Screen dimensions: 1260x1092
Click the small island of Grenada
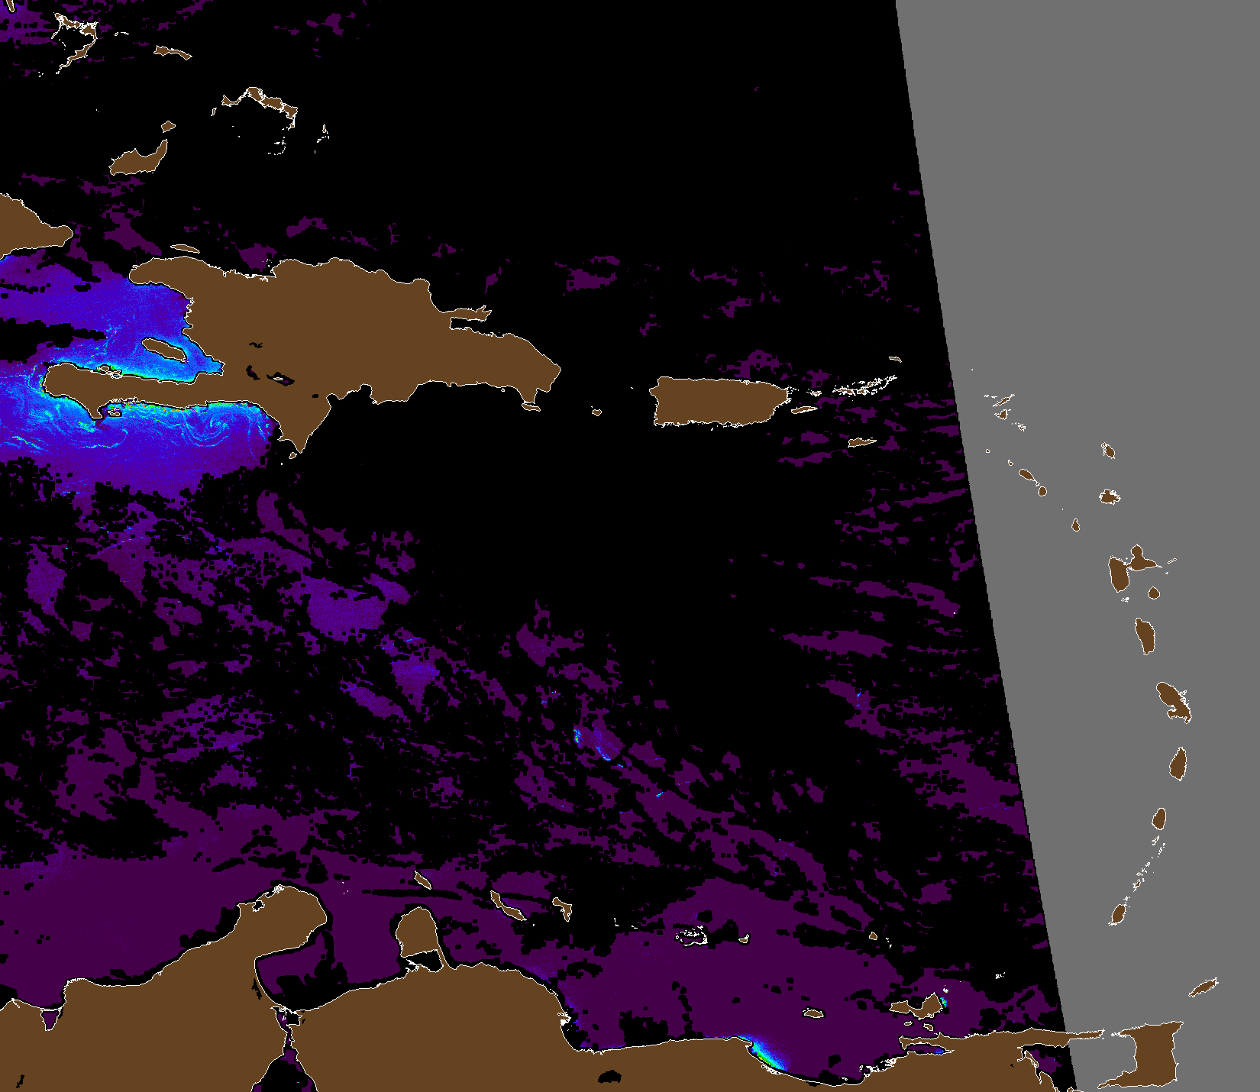[x=1119, y=913]
